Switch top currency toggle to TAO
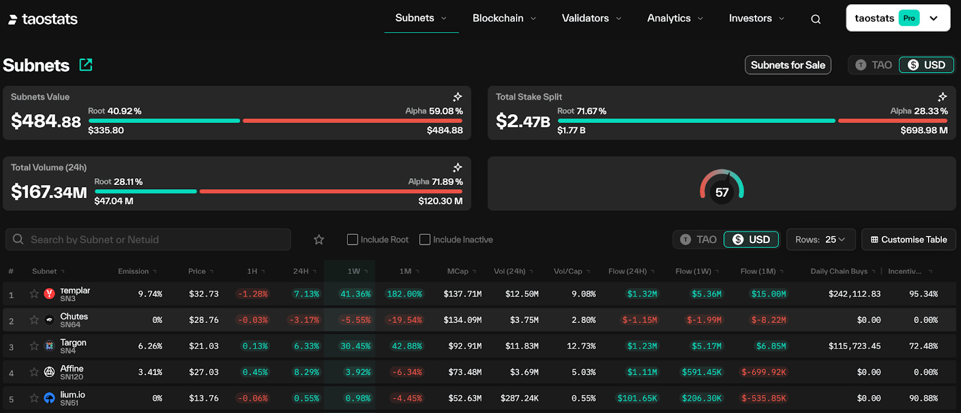The height and width of the screenshot is (413, 961). coord(874,65)
